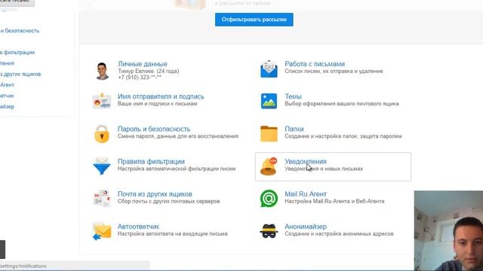Select the sidebar Агент item

[7, 85]
